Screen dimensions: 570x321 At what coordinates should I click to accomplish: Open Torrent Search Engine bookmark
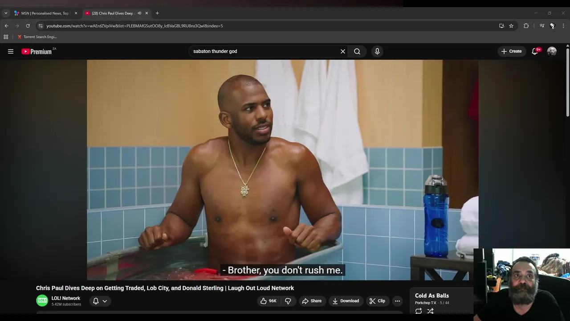pyautogui.click(x=37, y=37)
